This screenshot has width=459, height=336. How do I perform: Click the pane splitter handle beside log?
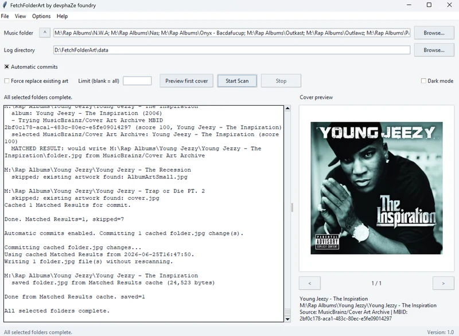[x=292, y=207]
